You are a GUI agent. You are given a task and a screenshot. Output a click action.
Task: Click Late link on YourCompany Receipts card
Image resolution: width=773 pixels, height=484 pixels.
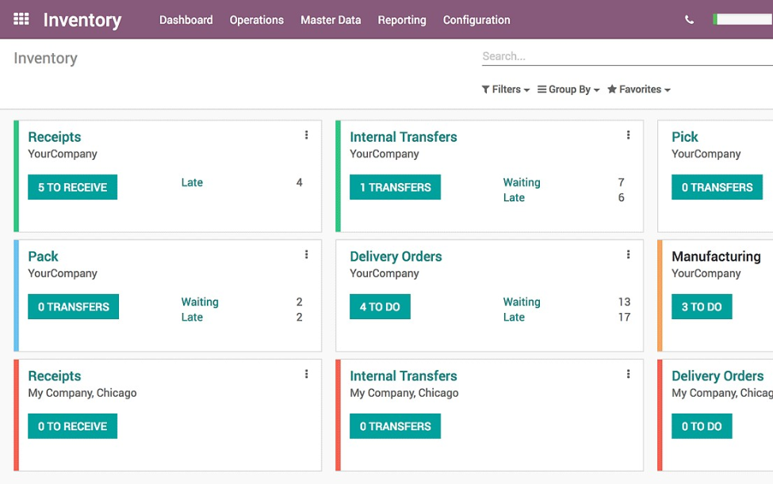[192, 183]
